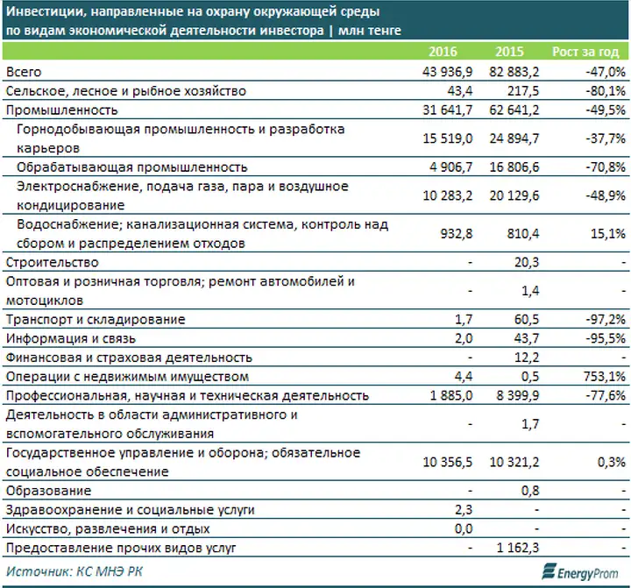
Task: Click the value 1 162,3
Action: (x=518, y=548)
